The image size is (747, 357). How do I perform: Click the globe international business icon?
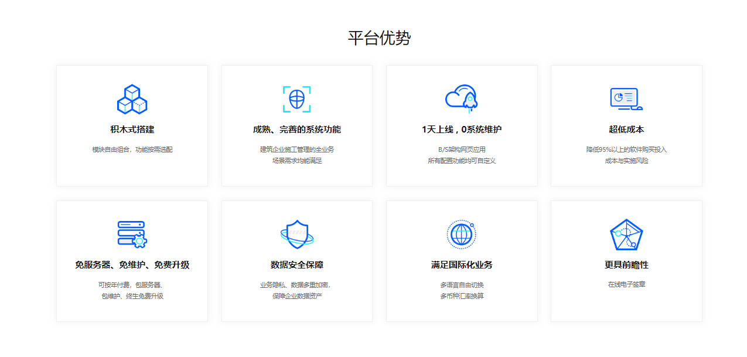(x=462, y=234)
